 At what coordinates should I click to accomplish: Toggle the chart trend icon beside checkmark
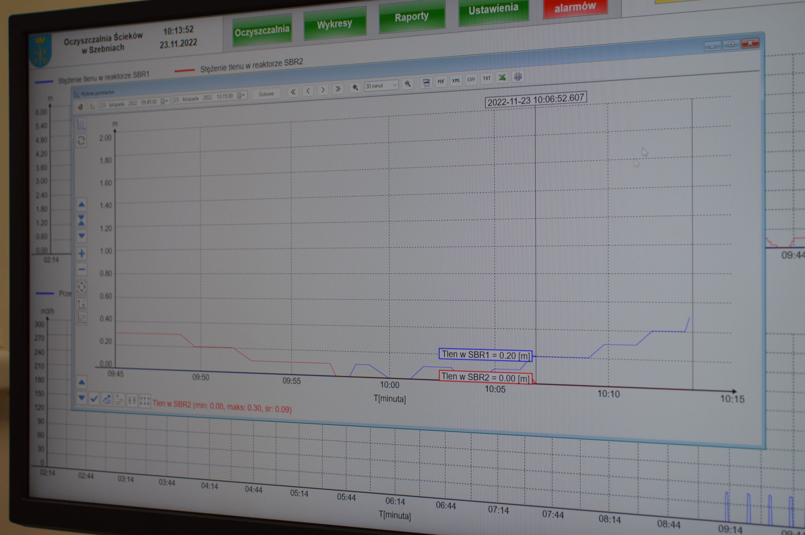click(x=107, y=399)
